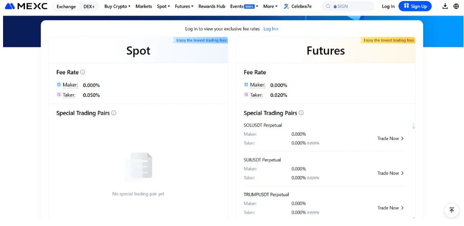The image size is (464, 226).
Task: Click the Sign Up button
Action: 415,7
